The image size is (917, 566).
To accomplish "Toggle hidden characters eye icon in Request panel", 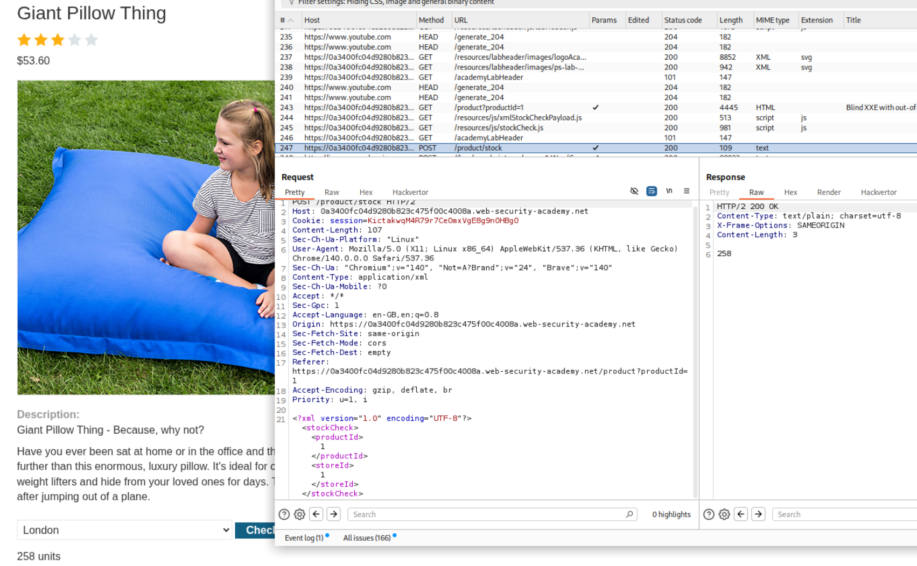I will click(x=634, y=191).
